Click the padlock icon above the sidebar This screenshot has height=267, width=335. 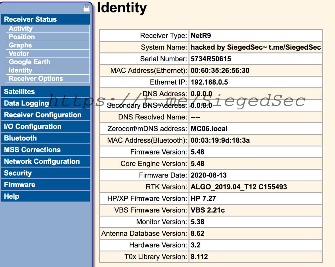(86, 8)
